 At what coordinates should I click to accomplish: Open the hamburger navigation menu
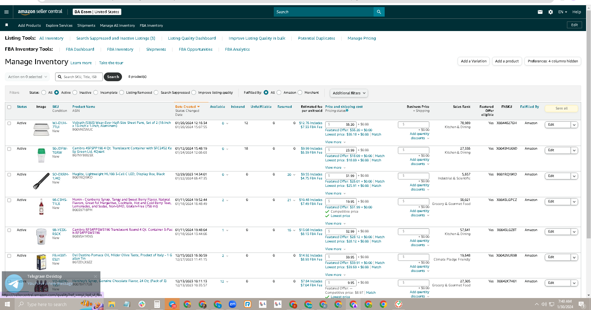click(6, 12)
